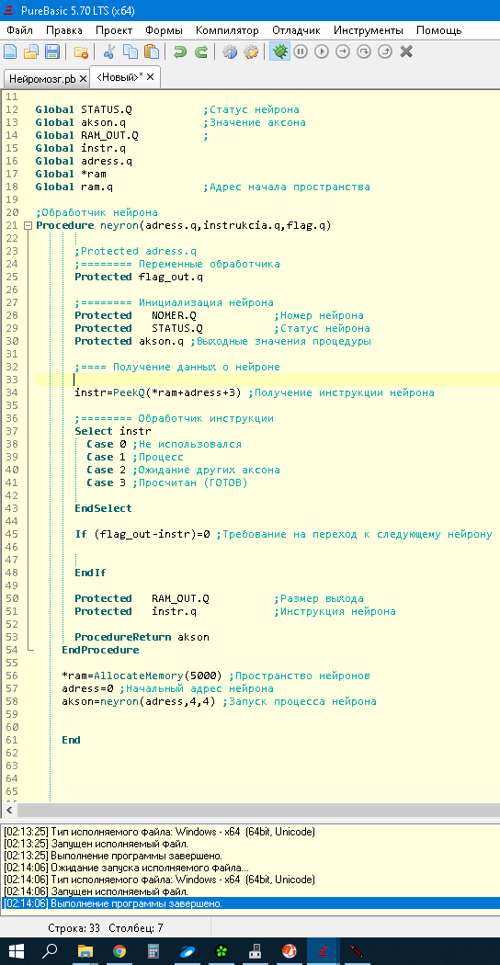Open Chrome from the Windows taskbar
The image size is (500, 965).
coord(119,951)
